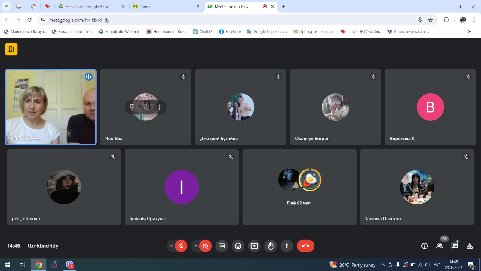Open more options three-dot menu

point(287,246)
